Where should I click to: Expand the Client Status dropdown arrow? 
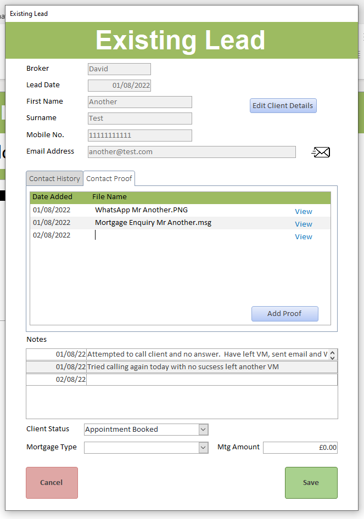point(203,430)
